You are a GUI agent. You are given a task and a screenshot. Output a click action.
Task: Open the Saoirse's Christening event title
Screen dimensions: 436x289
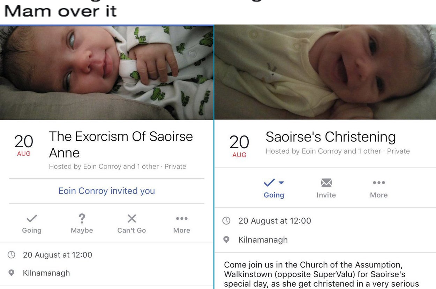pyautogui.click(x=330, y=137)
